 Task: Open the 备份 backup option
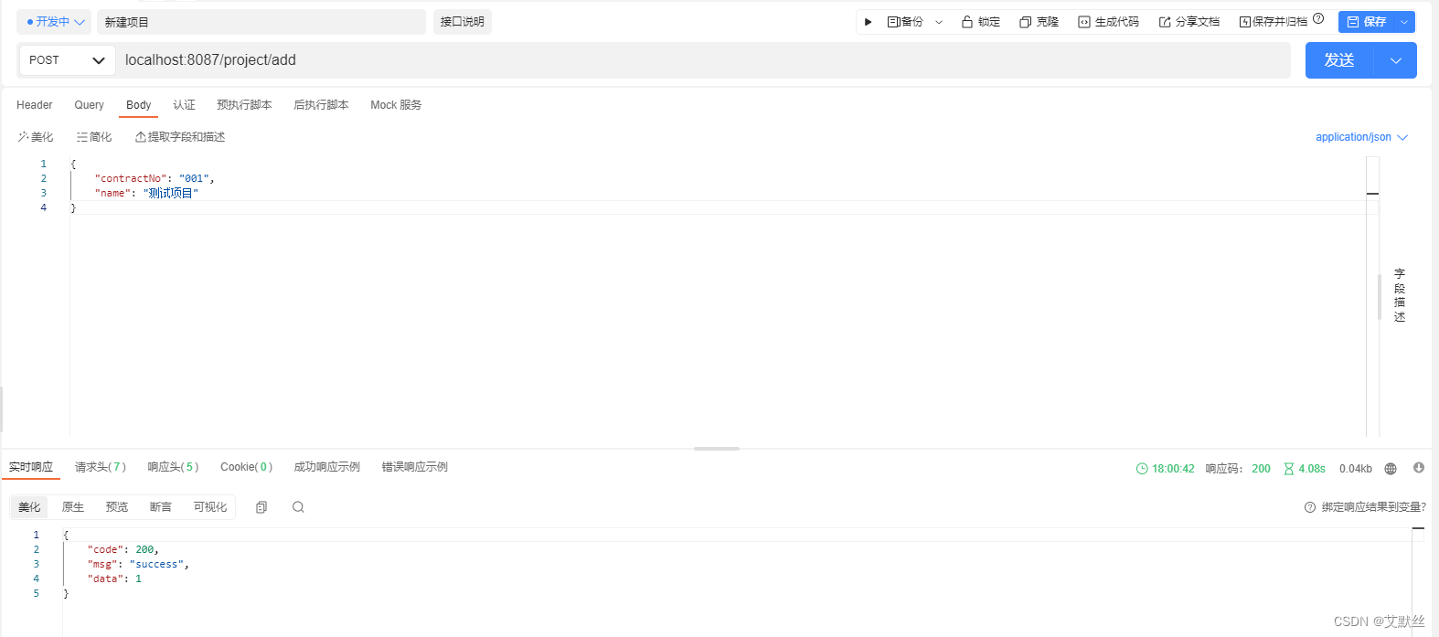point(905,22)
